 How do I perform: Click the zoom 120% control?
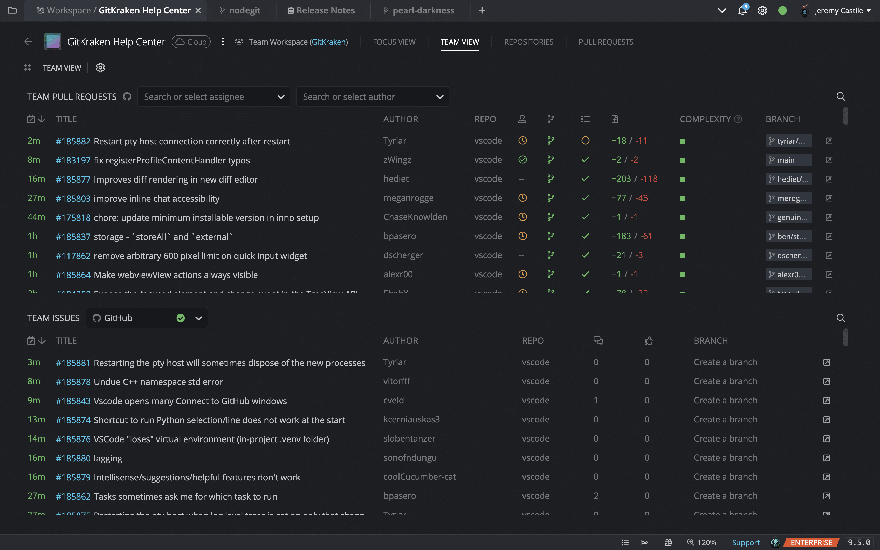(702, 542)
